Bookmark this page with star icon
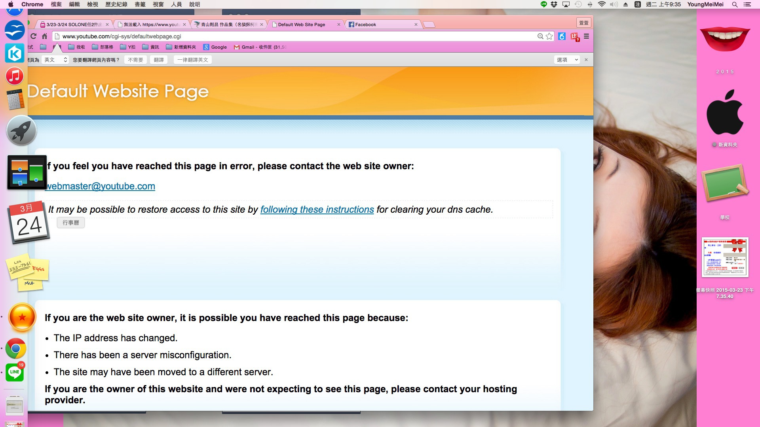This screenshot has width=760, height=427. point(549,36)
